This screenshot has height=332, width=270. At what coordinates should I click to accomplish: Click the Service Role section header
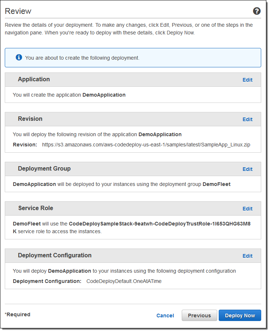(36, 208)
